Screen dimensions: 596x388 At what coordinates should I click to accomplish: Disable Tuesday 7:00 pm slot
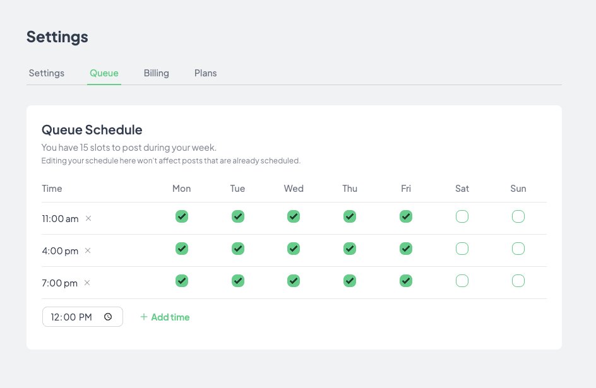(x=238, y=281)
